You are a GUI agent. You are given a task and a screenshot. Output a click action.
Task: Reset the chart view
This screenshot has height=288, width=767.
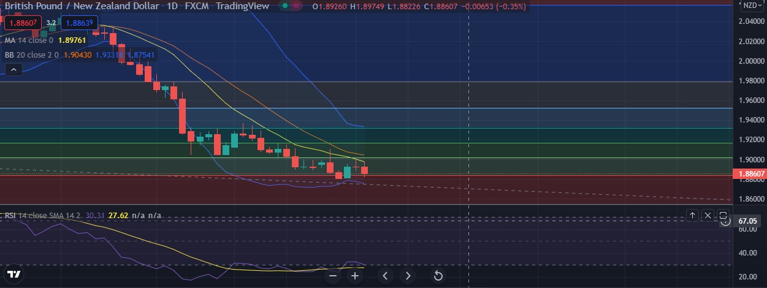[x=438, y=276]
